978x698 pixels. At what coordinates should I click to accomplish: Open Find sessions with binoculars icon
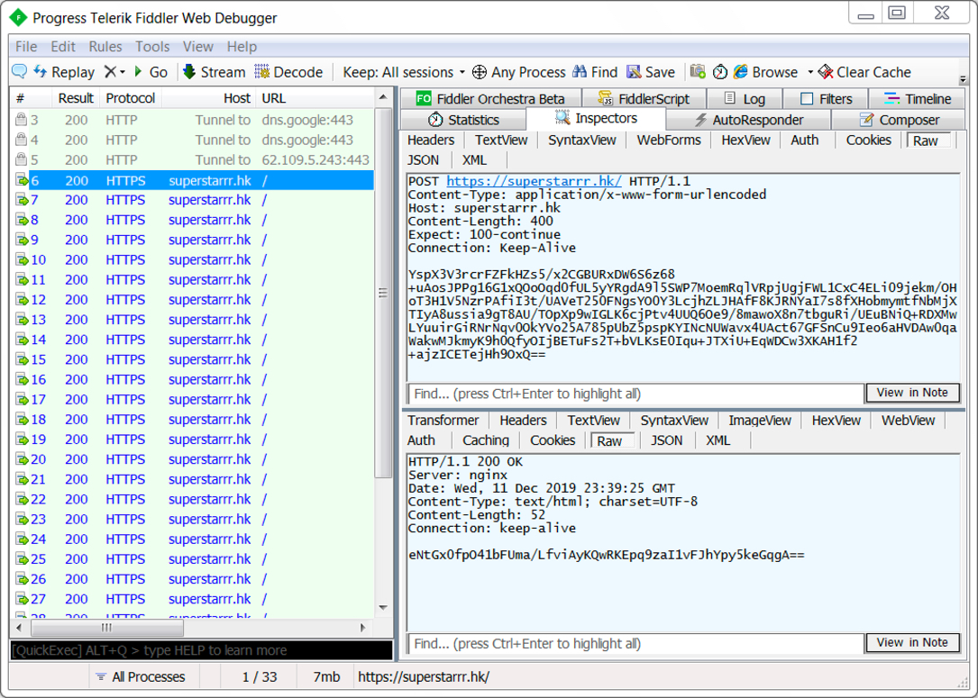(x=595, y=72)
